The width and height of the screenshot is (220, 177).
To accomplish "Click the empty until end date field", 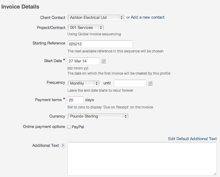I will click(x=130, y=83).
